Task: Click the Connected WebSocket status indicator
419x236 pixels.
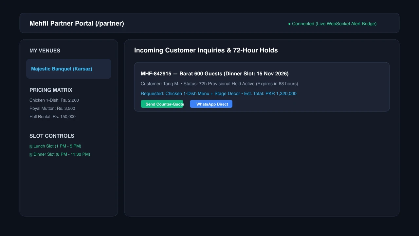Action: [332, 24]
